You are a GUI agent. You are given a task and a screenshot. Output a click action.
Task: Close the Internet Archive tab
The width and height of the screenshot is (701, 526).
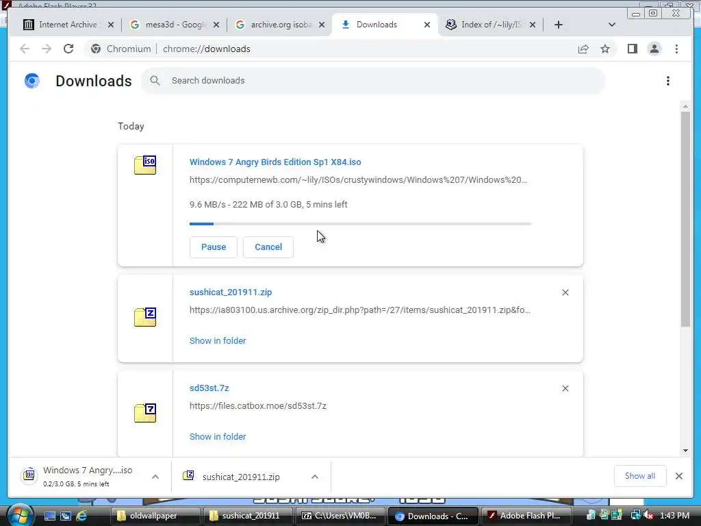pos(111,25)
